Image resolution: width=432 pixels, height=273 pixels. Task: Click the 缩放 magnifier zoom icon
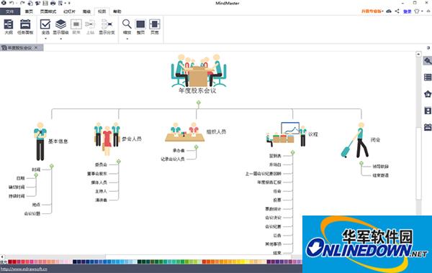pyautogui.click(x=127, y=24)
